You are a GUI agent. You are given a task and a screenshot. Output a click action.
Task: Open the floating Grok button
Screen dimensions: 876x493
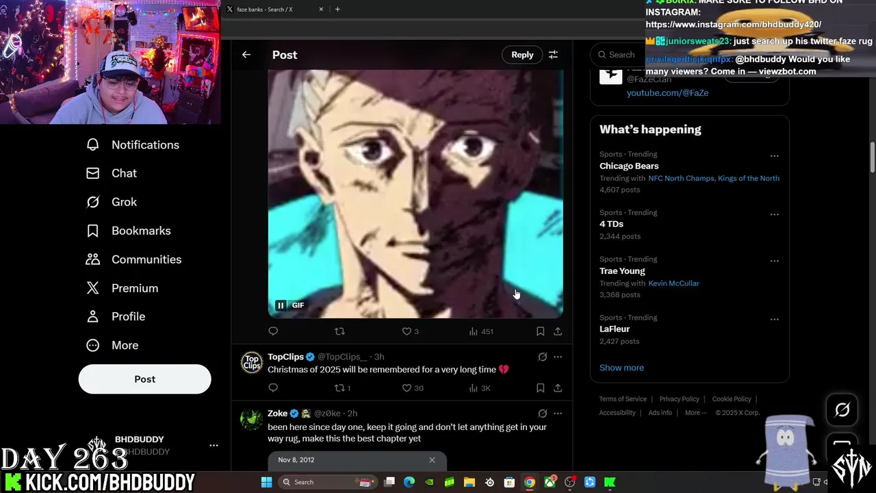click(842, 409)
